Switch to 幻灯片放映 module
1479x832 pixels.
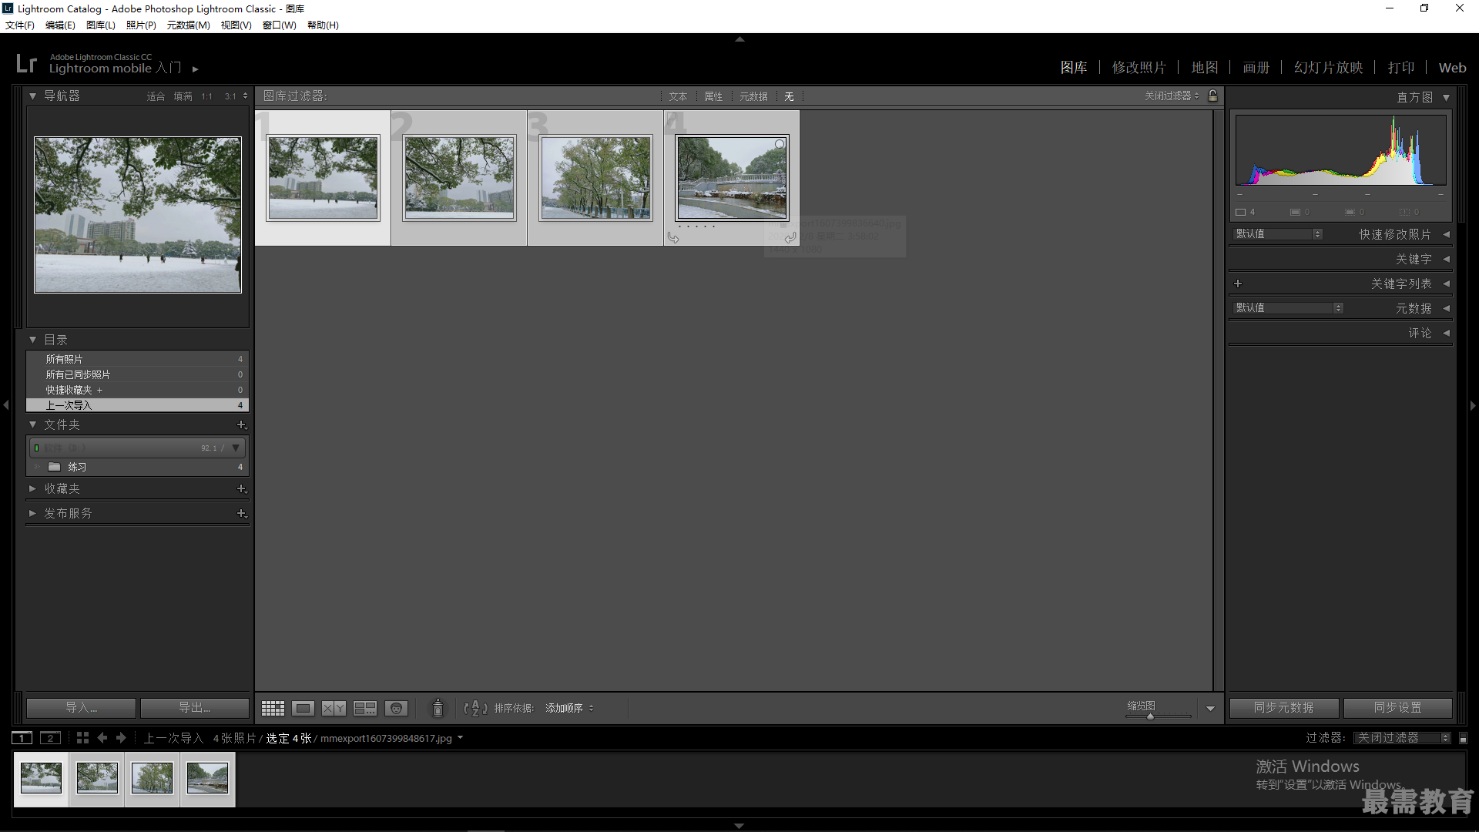tap(1329, 68)
